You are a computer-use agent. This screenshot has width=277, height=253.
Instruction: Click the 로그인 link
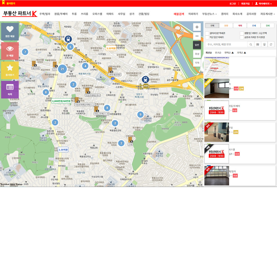[x=232, y=4]
